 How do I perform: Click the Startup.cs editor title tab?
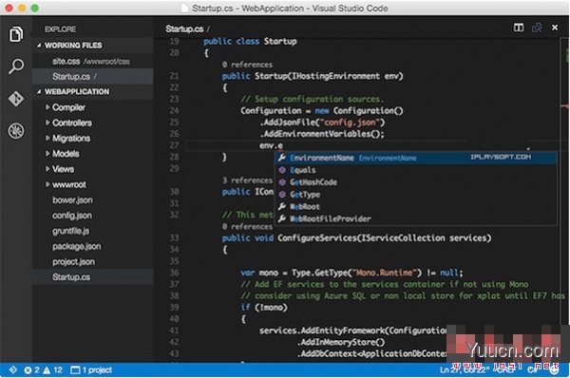184,28
